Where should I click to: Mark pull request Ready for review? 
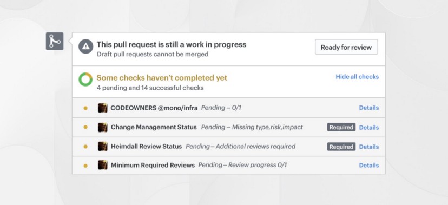point(346,47)
